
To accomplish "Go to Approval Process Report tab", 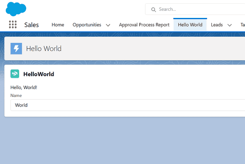I will point(144,25).
